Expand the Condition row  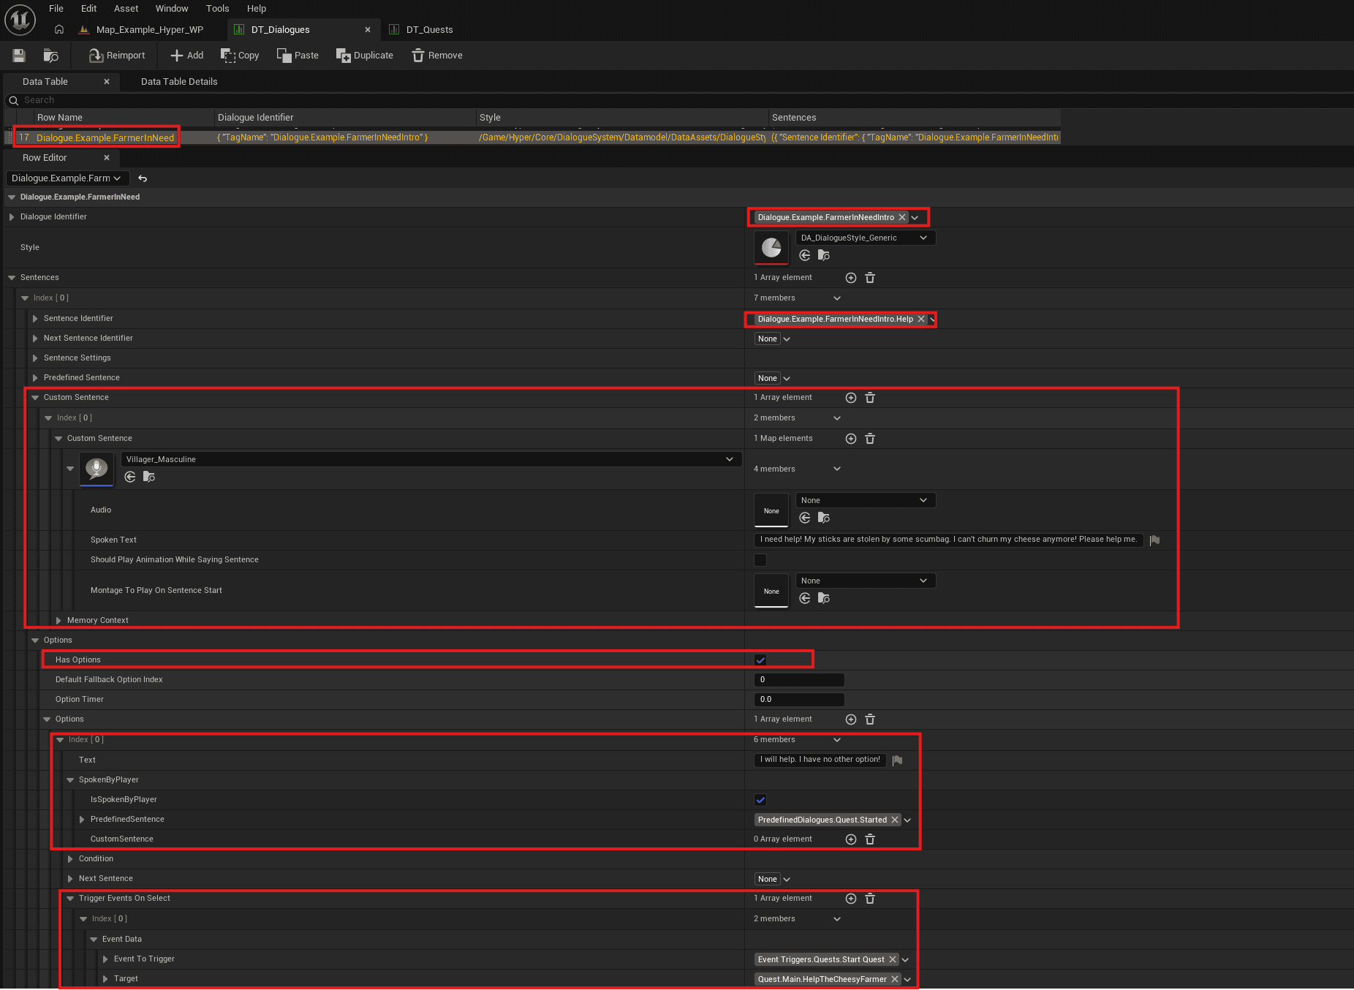coord(70,859)
